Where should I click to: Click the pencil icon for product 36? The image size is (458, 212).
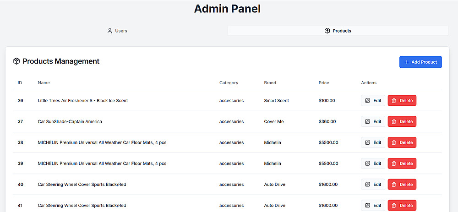click(x=368, y=101)
